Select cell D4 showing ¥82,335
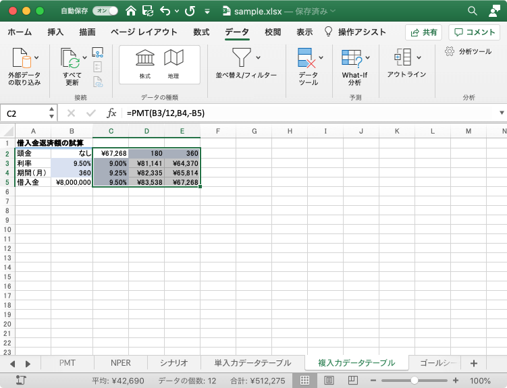This screenshot has width=507, height=388. pyautogui.click(x=146, y=173)
